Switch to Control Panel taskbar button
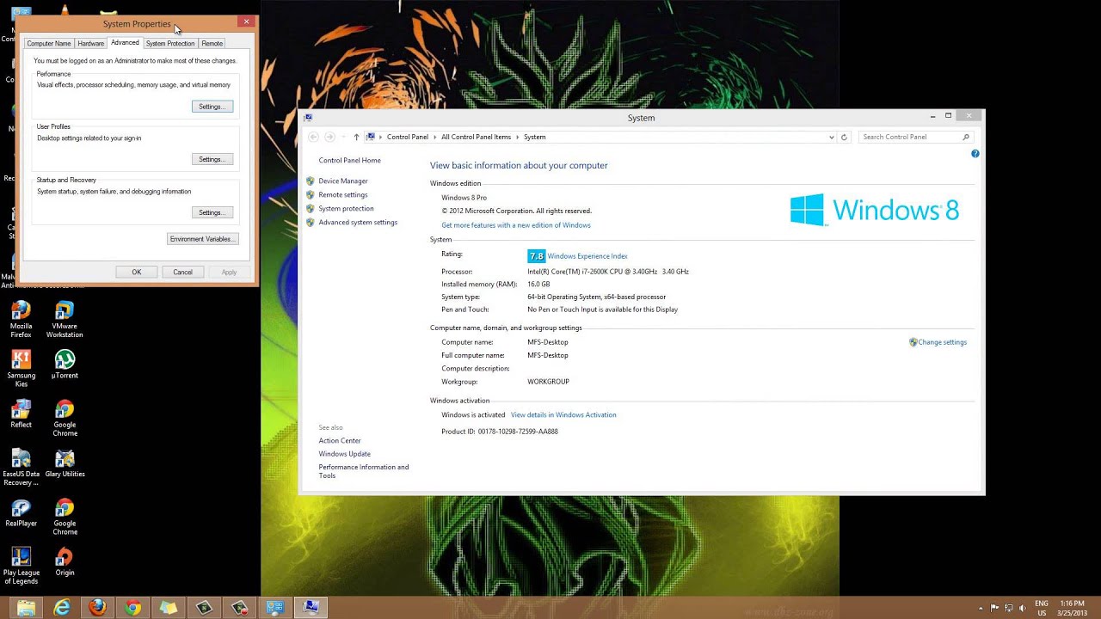 click(275, 608)
